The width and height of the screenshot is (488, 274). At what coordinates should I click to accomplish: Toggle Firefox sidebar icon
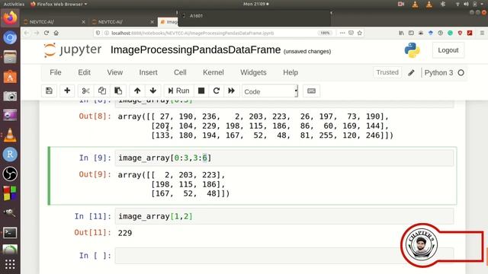coord(411,33)
